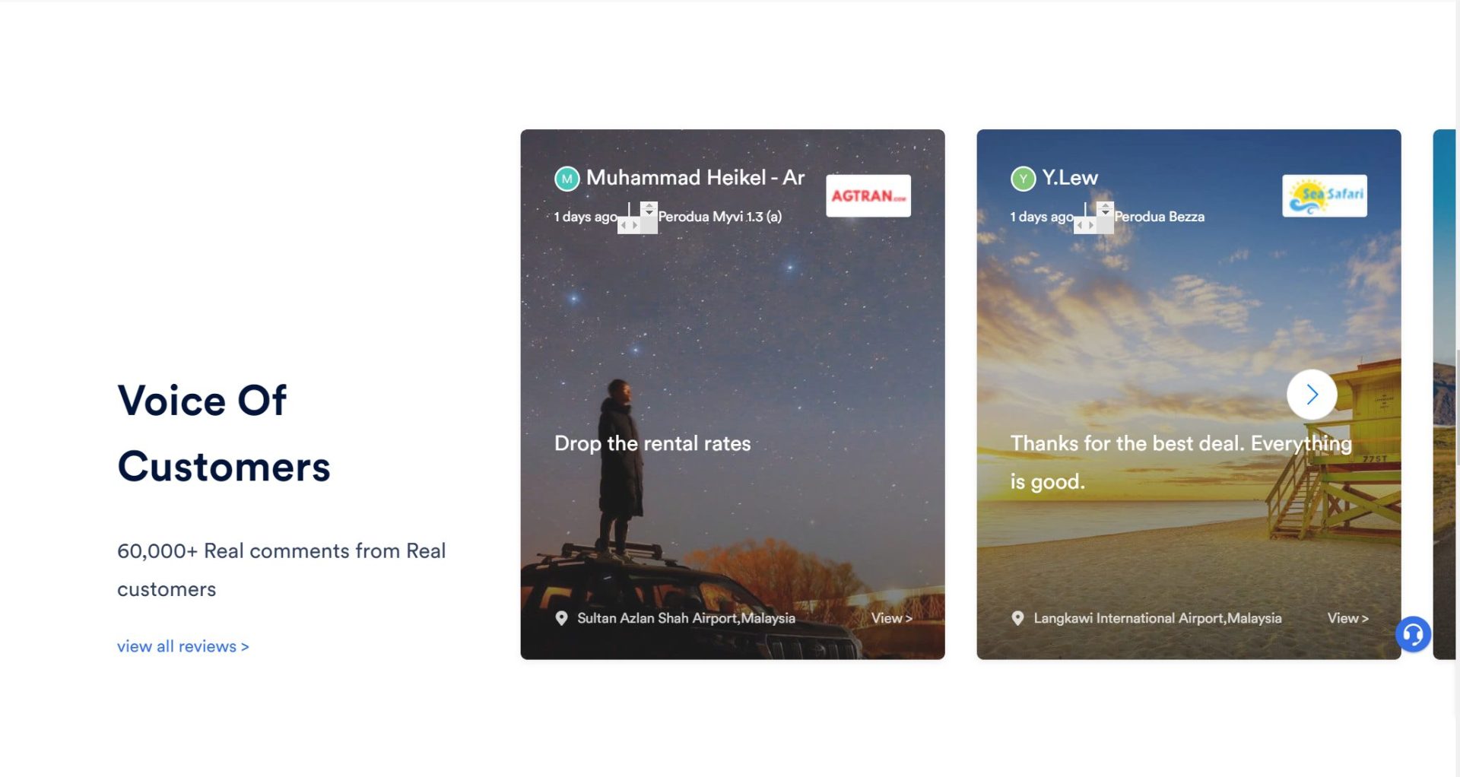Open the customer support headset chat icon
1460x777 pixels.
(1414, 634)
